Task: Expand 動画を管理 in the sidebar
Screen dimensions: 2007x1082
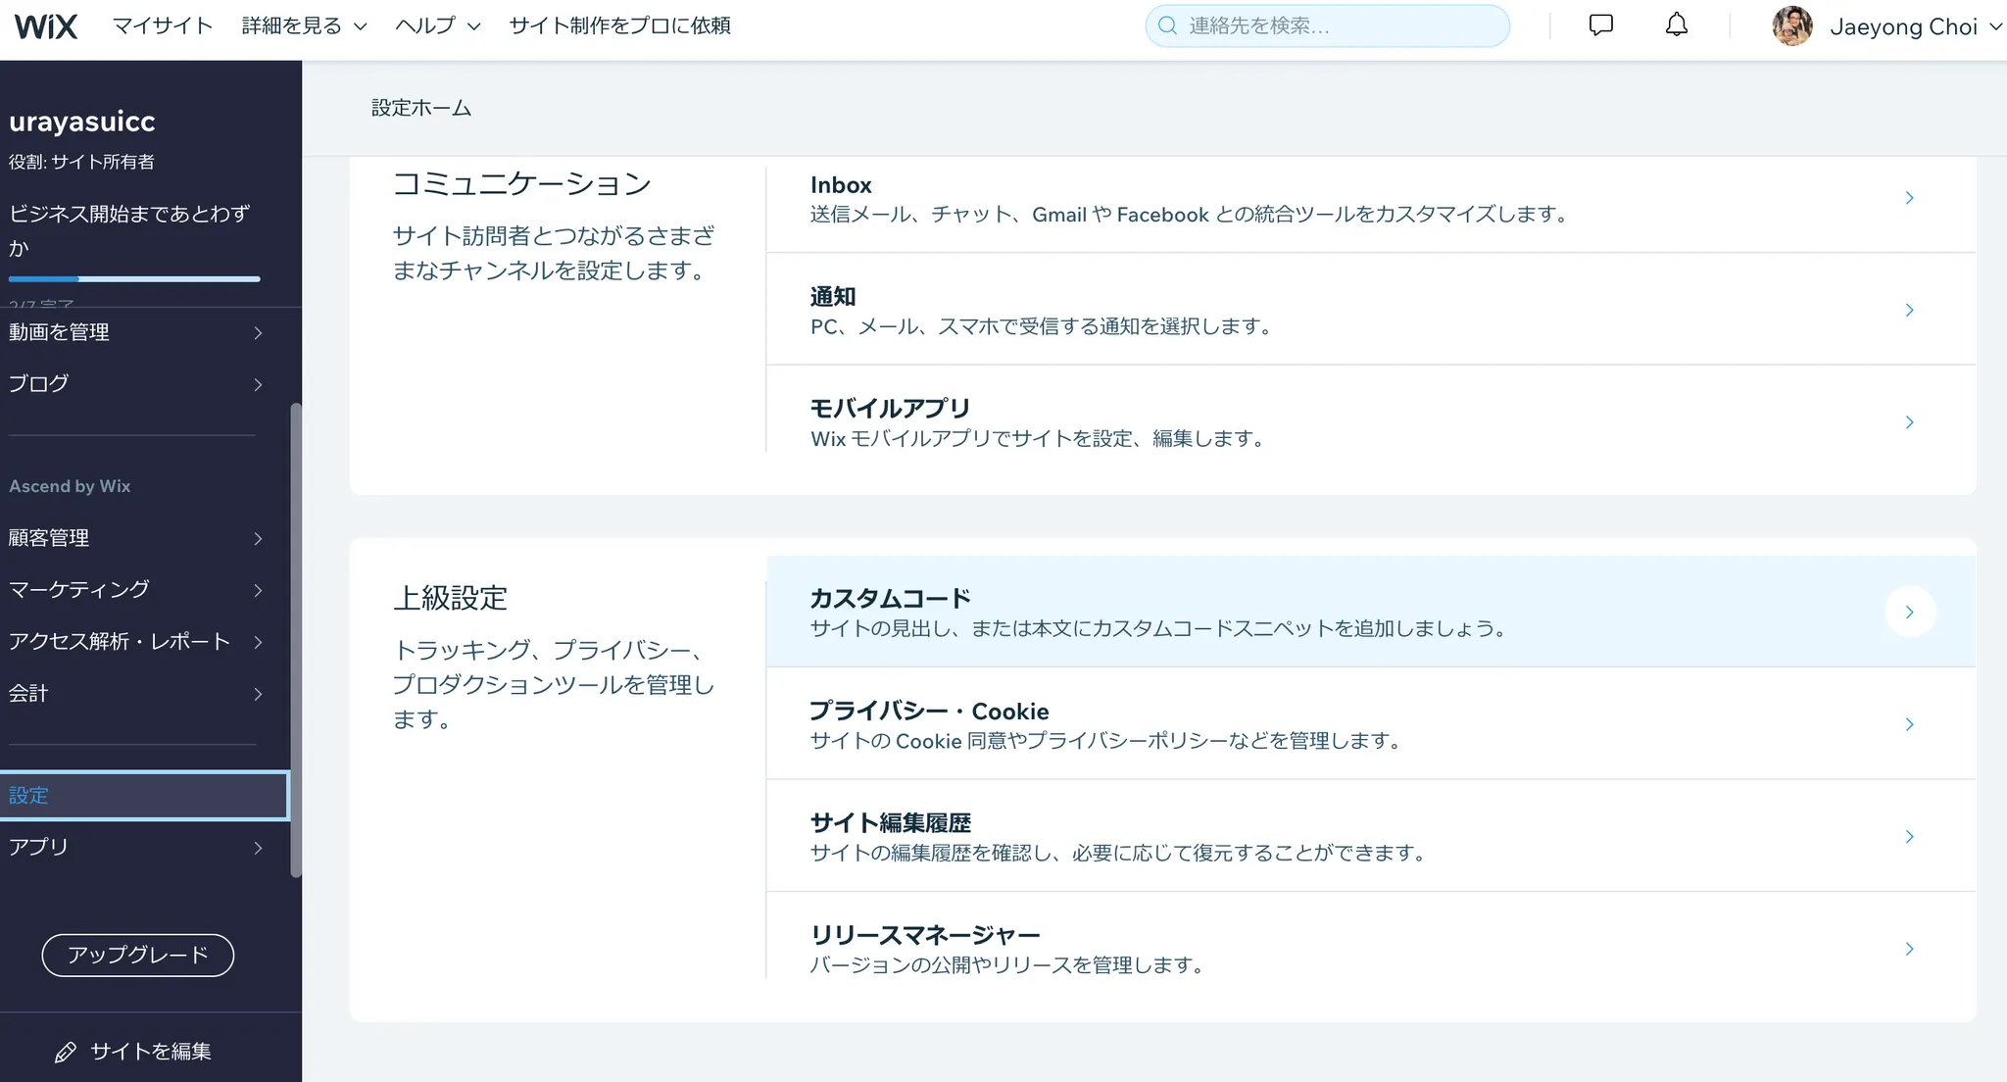Action: pyautogui.click(x=135, y=332)
